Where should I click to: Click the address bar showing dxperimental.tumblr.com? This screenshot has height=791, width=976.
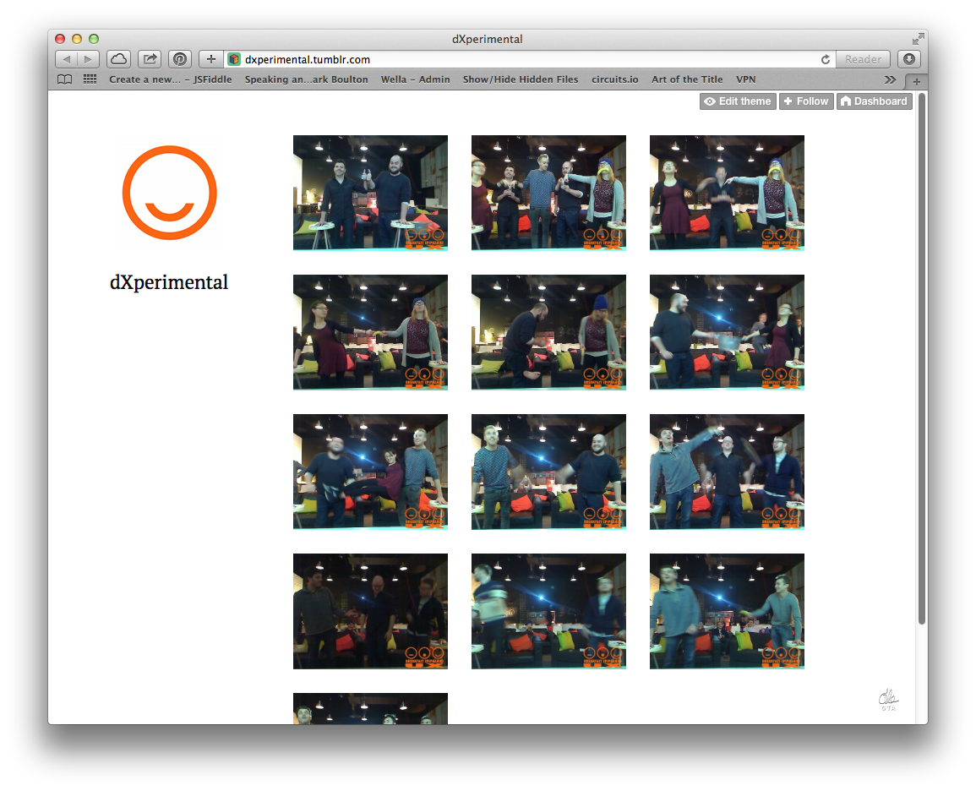pyautogui.click(x=524, y=59)
